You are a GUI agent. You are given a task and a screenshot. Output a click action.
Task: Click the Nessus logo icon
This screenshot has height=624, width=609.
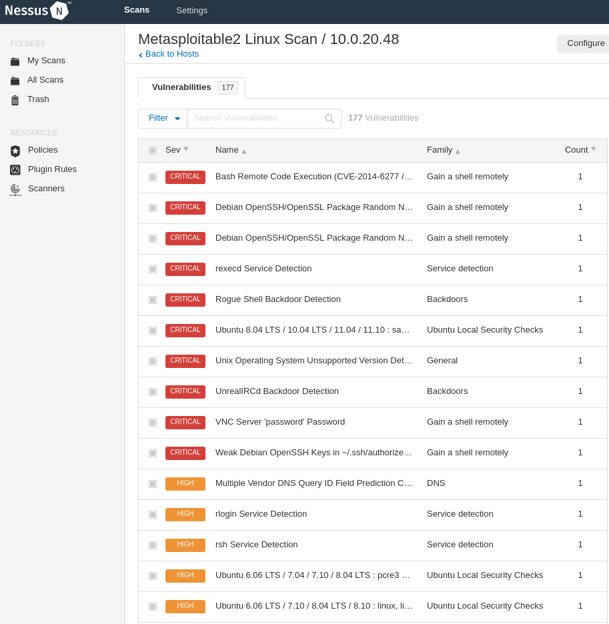tap(59, 11)
